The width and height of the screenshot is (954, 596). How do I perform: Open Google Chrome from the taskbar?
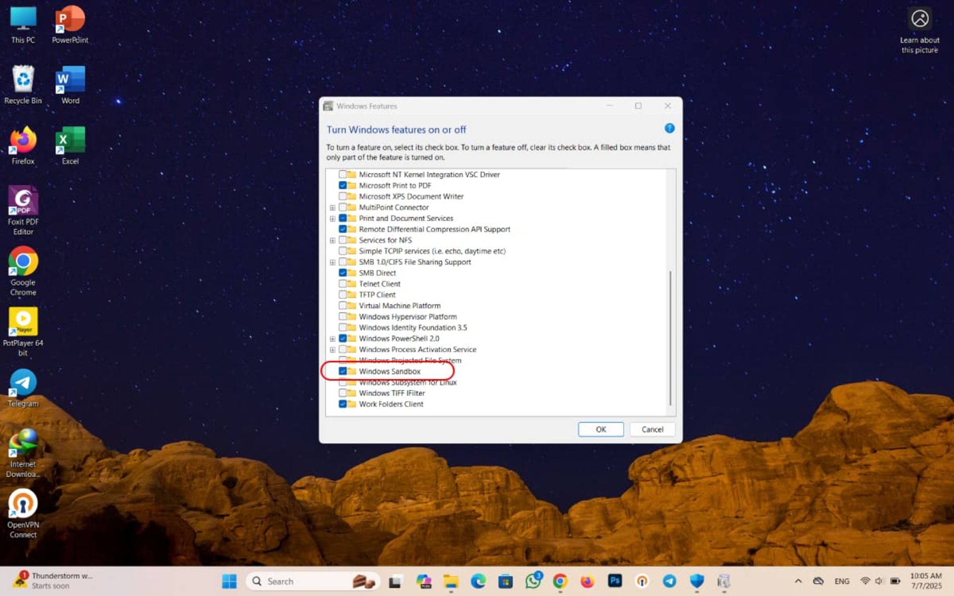coord(560,581)
